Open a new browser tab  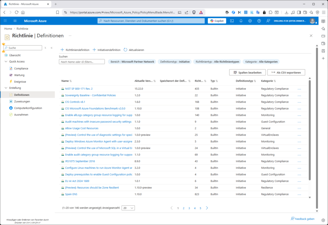point(56,4)
